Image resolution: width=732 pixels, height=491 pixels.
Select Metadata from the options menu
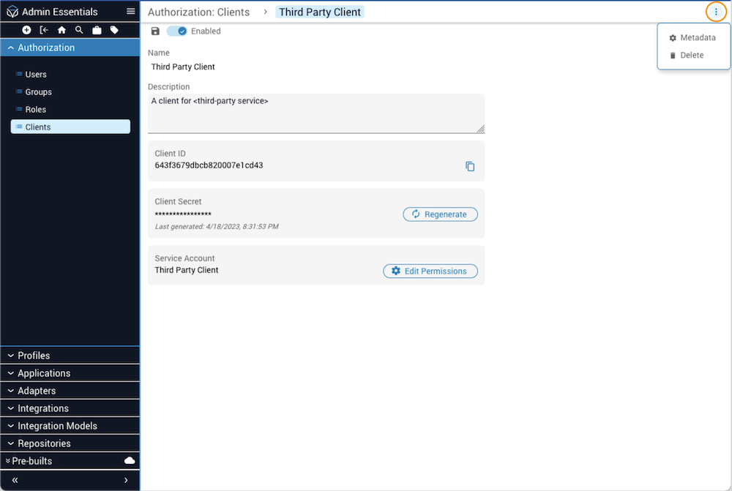coord(697,37)
